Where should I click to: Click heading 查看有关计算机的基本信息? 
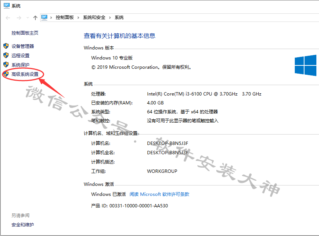[119, 36]
